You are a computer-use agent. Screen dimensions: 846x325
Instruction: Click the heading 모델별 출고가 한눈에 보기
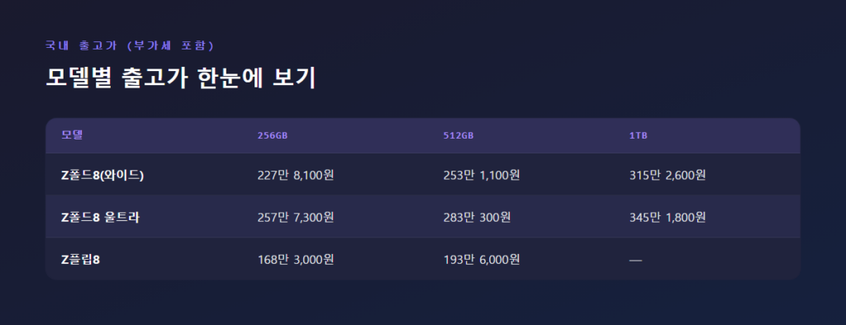coord(180,78)
